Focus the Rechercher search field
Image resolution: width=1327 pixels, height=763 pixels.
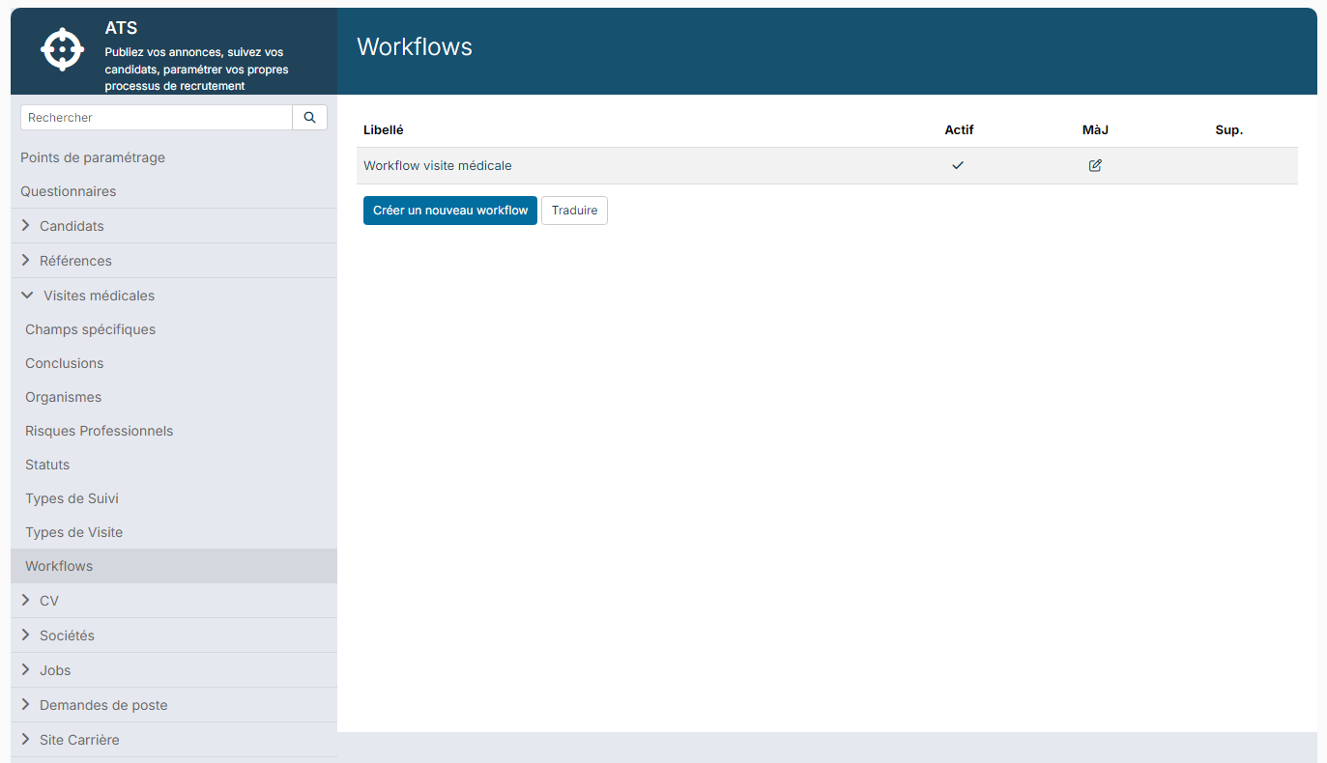click(x=157, y=117)
